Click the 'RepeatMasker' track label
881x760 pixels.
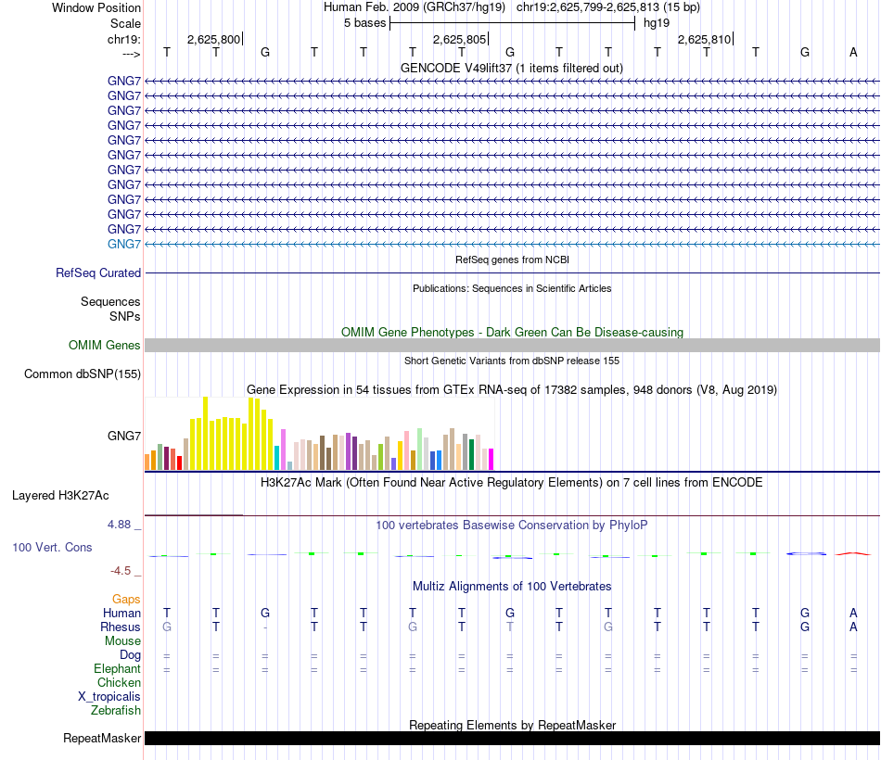(x=102, y=738)
